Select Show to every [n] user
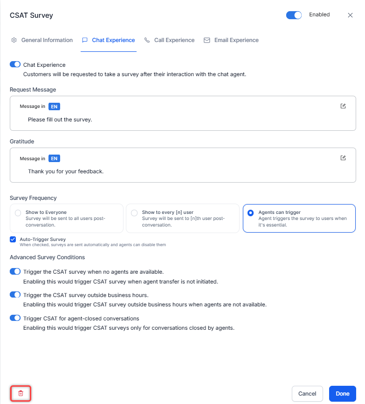 point(134,213)
